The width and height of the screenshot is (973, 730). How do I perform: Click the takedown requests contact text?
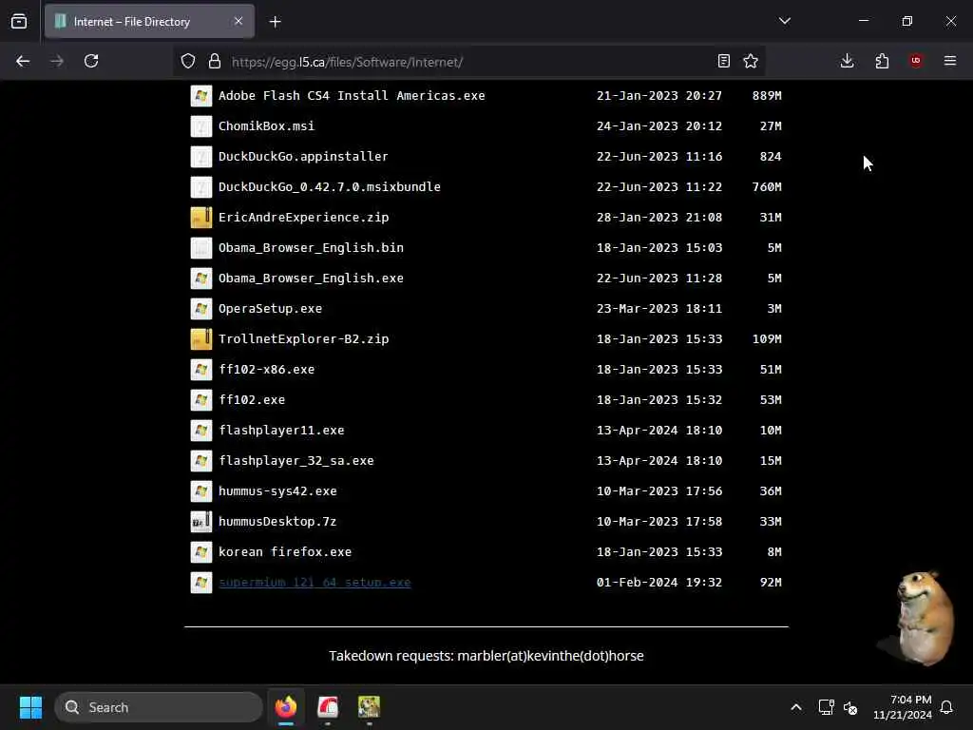tap(486, 656)
